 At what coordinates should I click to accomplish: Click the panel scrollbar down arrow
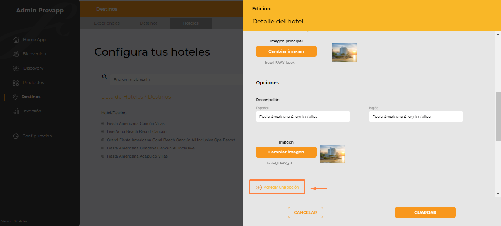coord(498,193)
